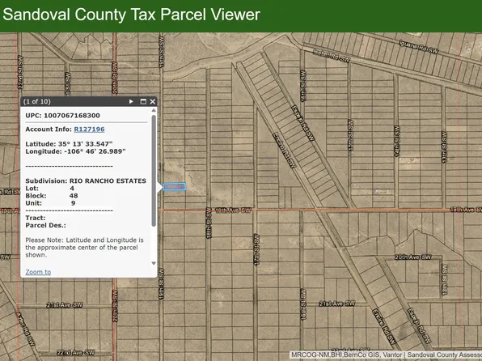Click the popup vertical scrollbar thumb
Screen dimensions: 482x361
(154, 171)
